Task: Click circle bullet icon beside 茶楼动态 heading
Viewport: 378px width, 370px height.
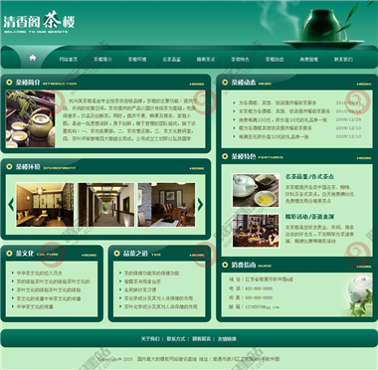Action: tap(225, 82)
